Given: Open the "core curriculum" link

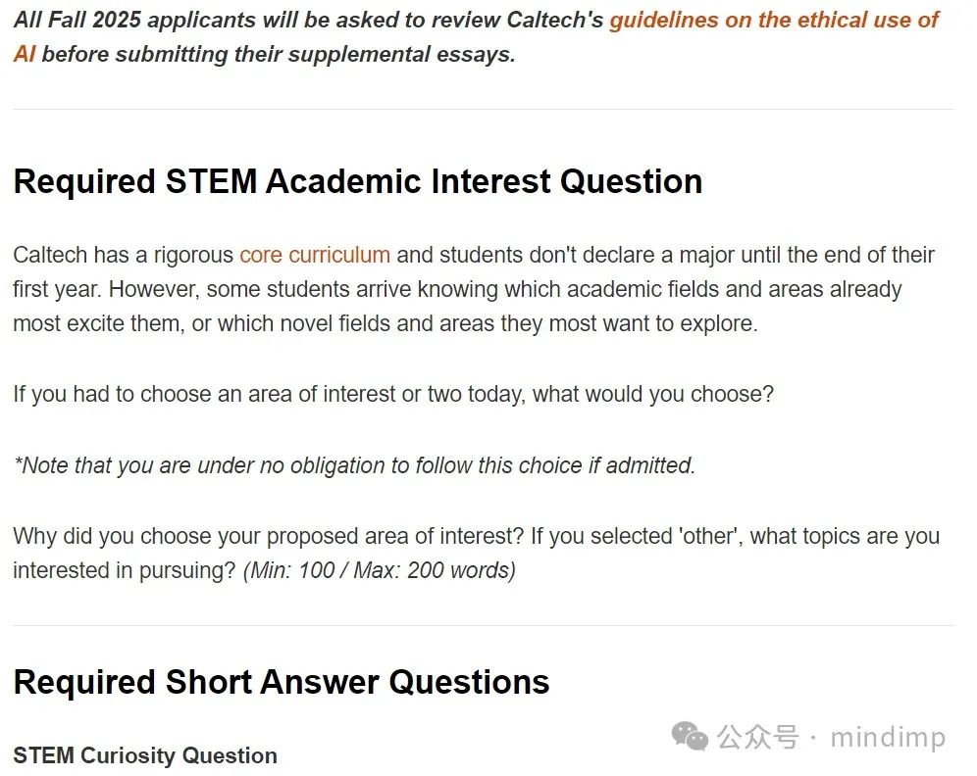Looking at the screenshot, I should [x=314, y=255].
